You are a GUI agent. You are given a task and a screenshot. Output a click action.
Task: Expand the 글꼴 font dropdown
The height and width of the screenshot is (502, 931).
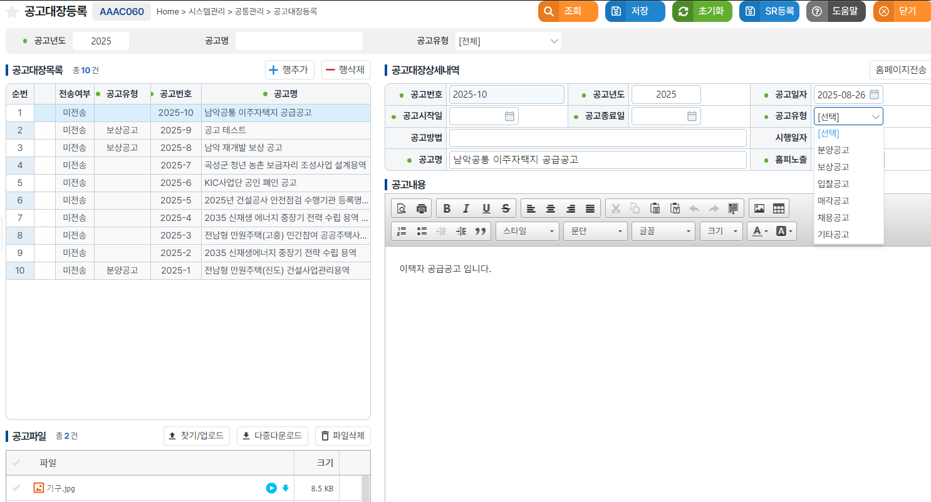coord(663,231)
